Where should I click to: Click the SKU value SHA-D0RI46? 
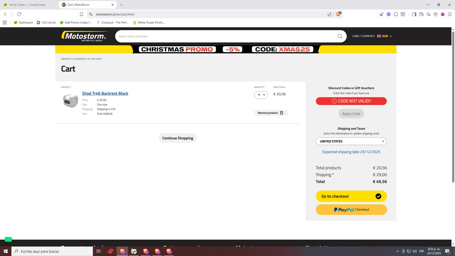(105, 114)
